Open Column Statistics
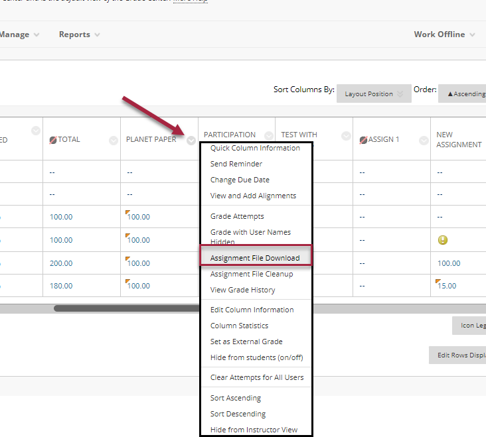Image resolution: width=486 pixels, height=437 pixels. (x=239, y=326)
